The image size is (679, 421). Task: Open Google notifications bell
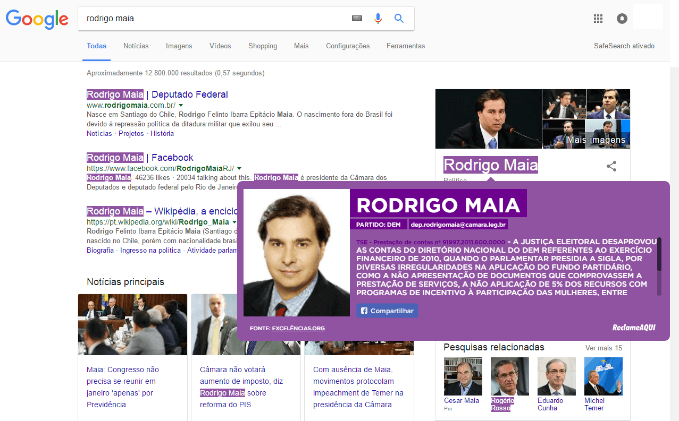point(622,19)
